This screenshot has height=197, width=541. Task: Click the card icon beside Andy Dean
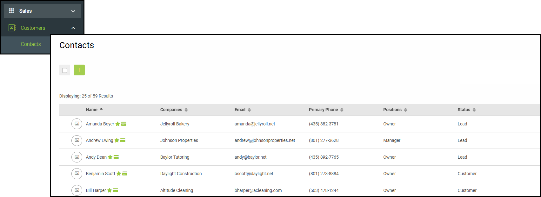[x=116, y=157]
